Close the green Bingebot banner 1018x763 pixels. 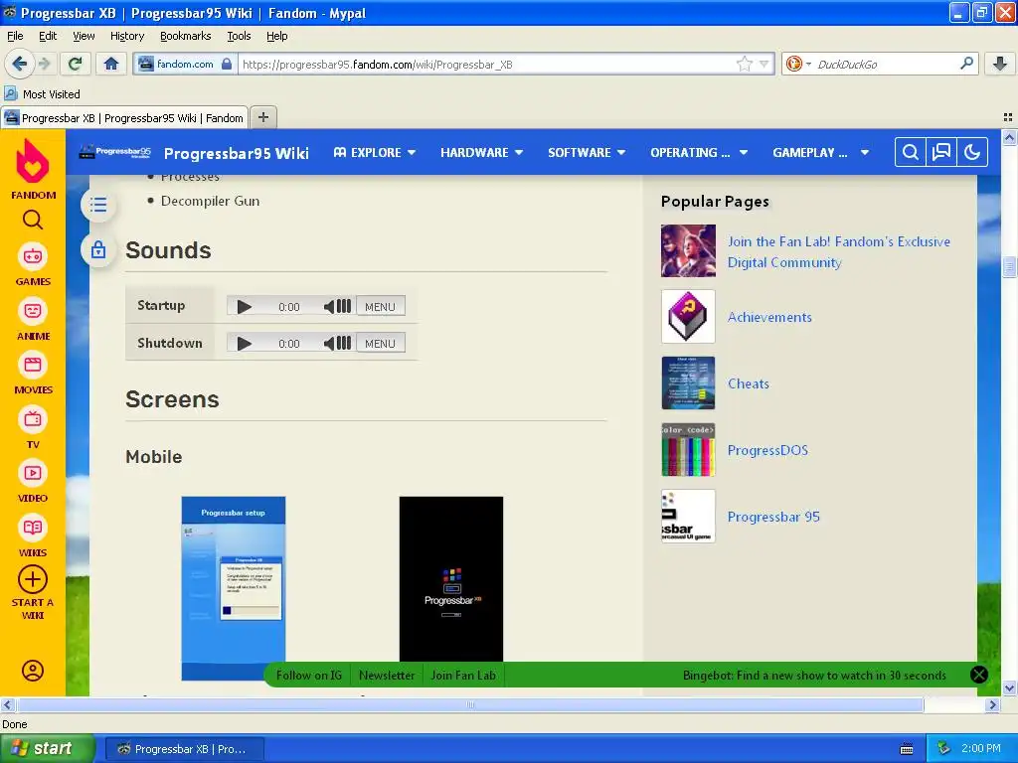pyautogui.click(x=979, y=675)
